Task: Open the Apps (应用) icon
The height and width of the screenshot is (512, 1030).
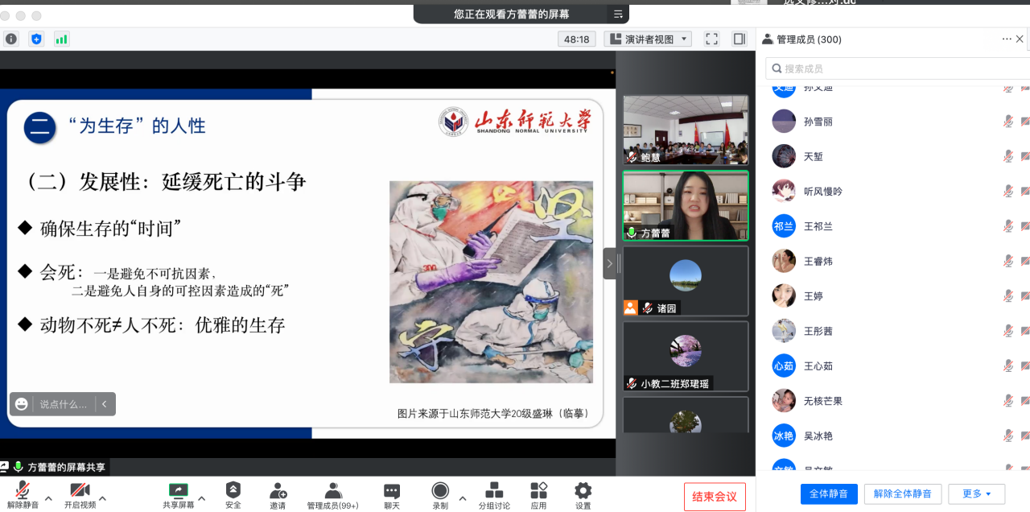Action: click(538, 490)
